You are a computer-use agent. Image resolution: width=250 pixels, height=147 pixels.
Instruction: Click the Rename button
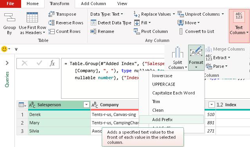click(102, 31)
